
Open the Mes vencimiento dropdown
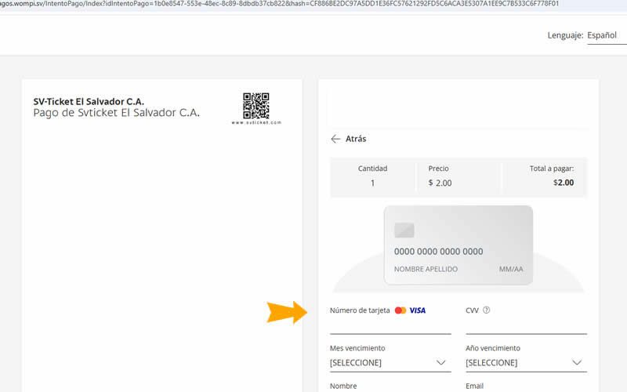pyautogui.click(x=390, y=363)
